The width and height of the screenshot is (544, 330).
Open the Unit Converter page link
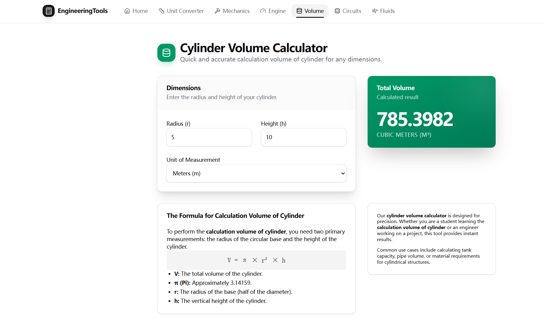coord(181,11)
